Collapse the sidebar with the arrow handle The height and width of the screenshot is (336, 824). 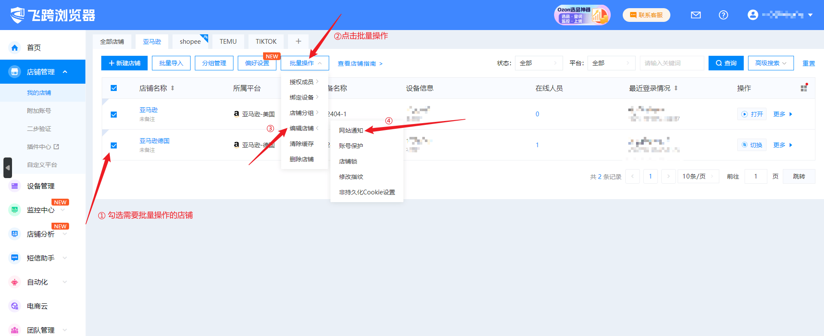pos(8,168)
